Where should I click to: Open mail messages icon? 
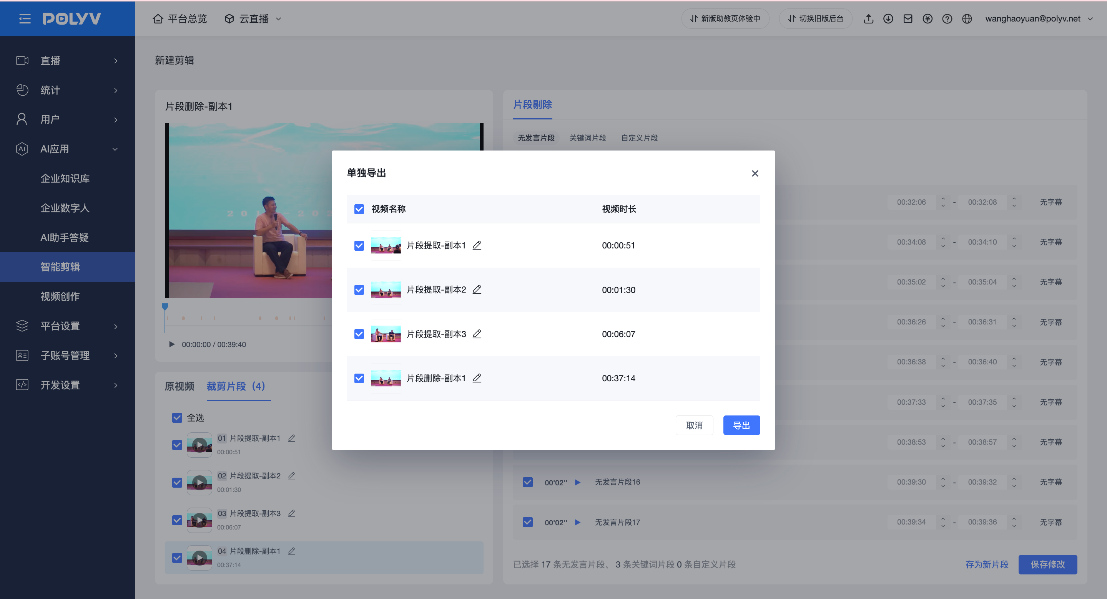click(x=908, y=19)
